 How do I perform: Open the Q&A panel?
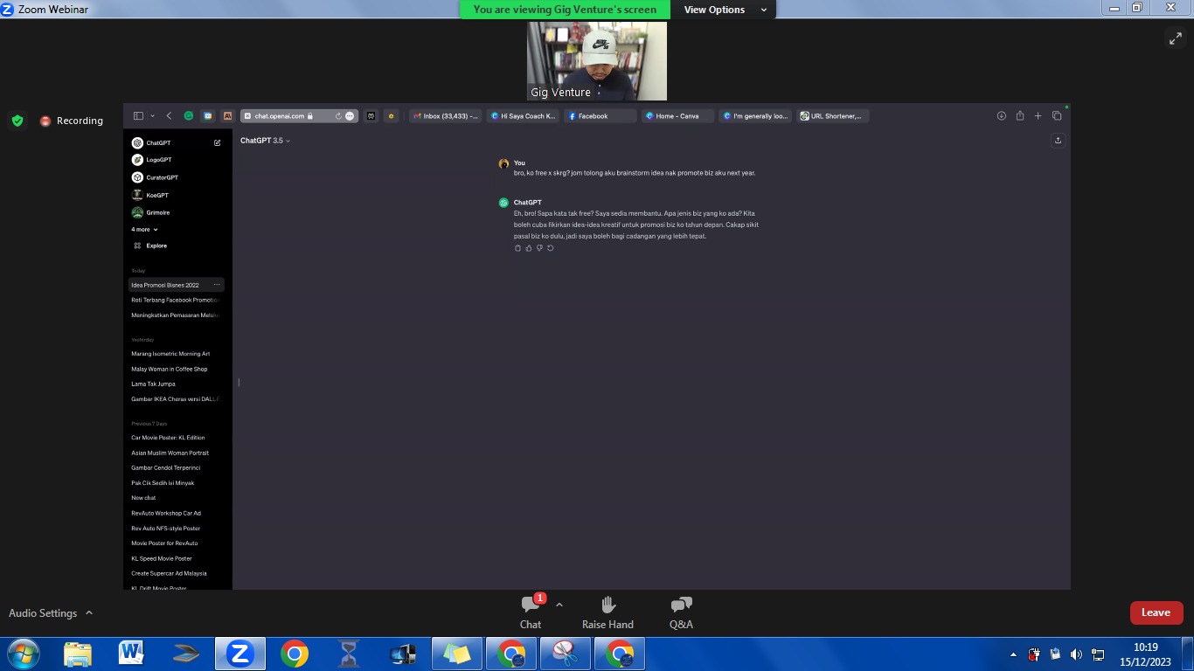[681, 611]
